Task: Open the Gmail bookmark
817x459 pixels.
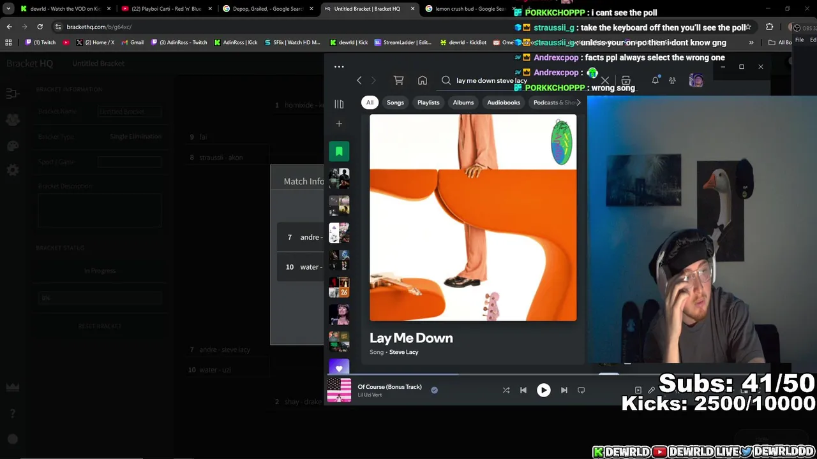Action: click(x=132, y=43)
